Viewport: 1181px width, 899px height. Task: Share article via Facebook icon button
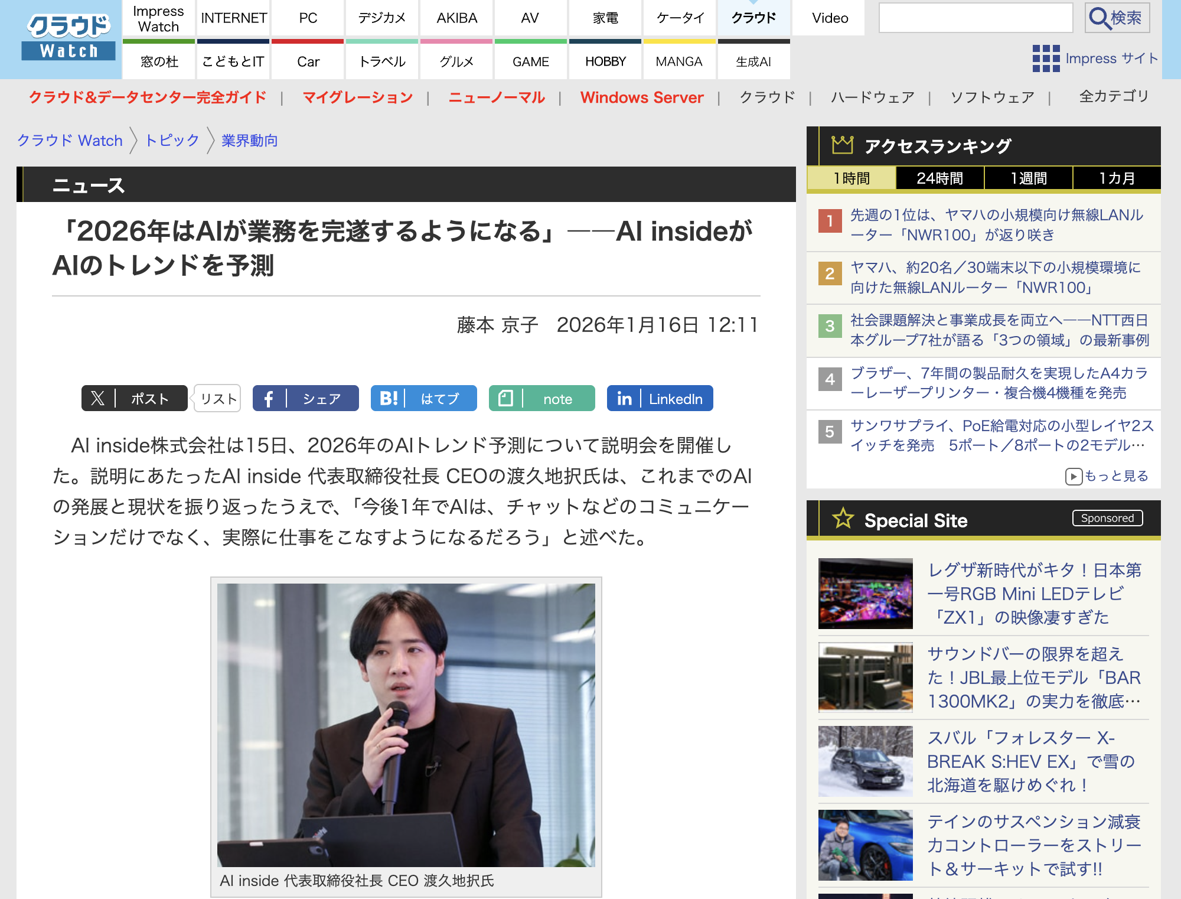click(x=269, y=399)
